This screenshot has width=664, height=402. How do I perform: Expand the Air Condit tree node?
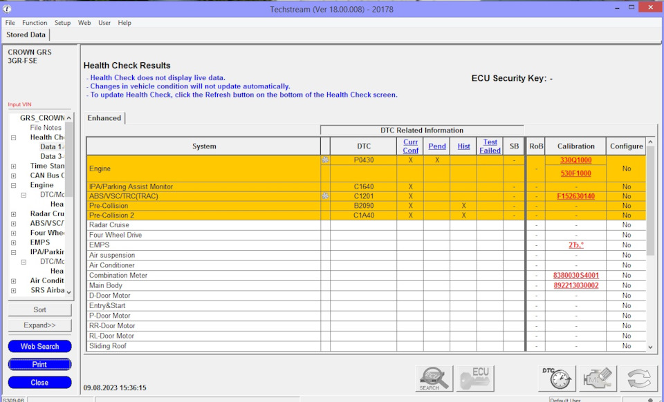(14, 280)
